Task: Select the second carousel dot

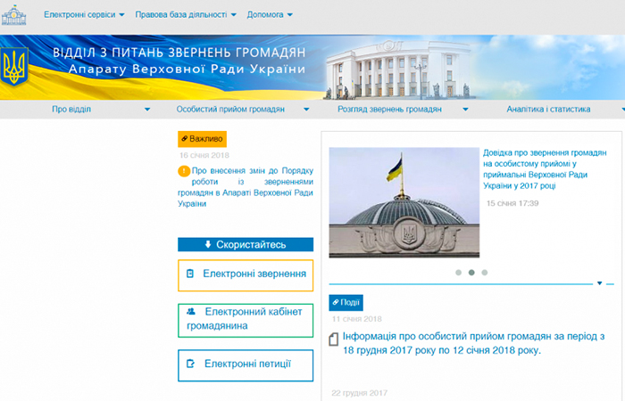Action: (471, 273)
